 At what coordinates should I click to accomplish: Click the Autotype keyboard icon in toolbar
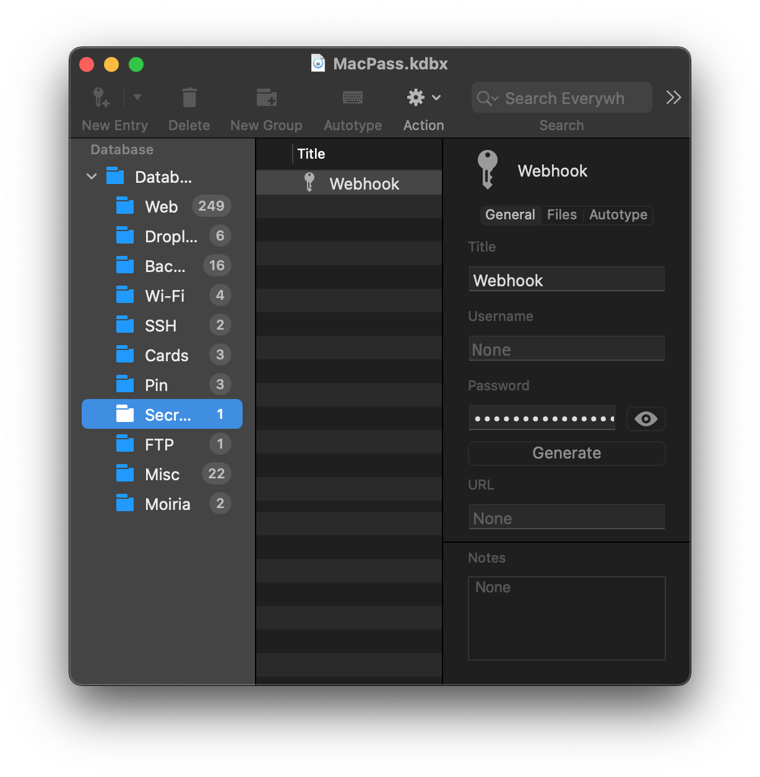[352, 97]
